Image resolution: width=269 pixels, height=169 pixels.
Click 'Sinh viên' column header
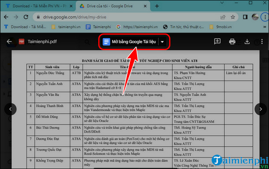53,67
